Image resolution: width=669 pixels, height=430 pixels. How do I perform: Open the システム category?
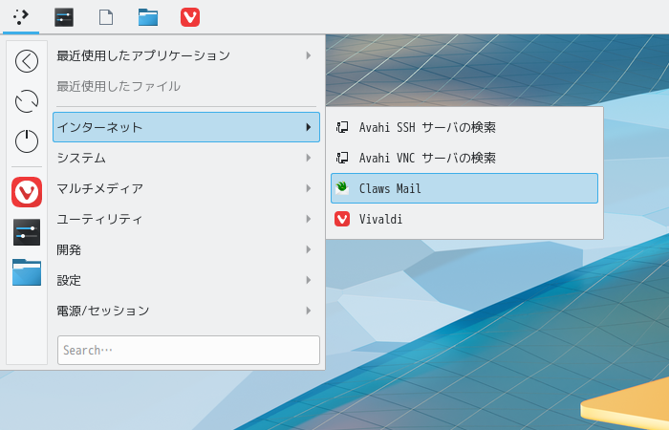[x=186, y=158]
